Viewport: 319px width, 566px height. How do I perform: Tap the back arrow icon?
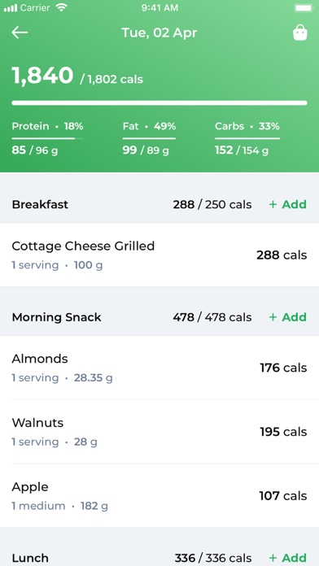pyautogui.click(x=20, y=33)
